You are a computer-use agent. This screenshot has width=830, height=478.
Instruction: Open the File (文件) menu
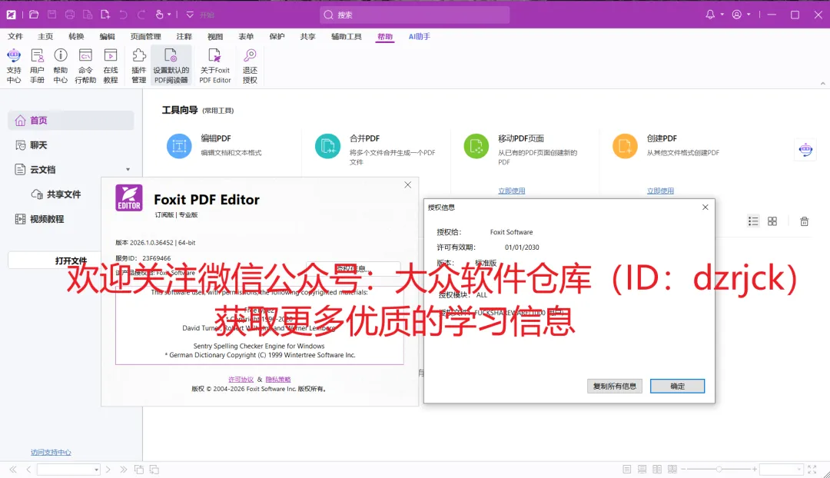15,37
